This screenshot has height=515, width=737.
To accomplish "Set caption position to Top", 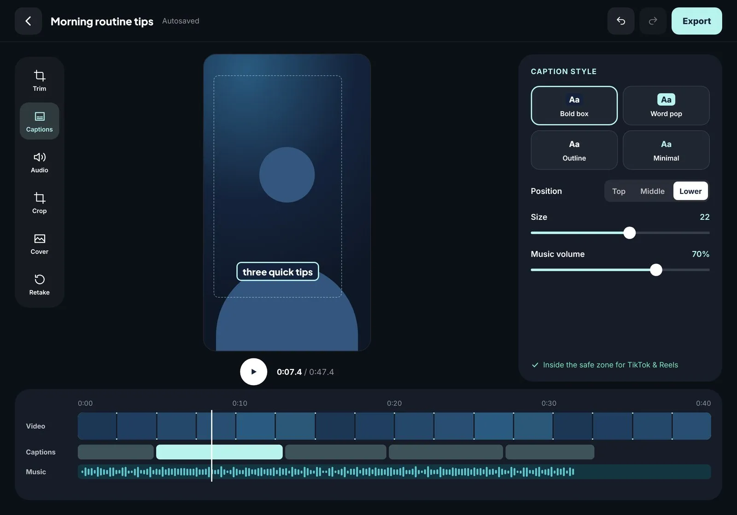I will point(619,191).
